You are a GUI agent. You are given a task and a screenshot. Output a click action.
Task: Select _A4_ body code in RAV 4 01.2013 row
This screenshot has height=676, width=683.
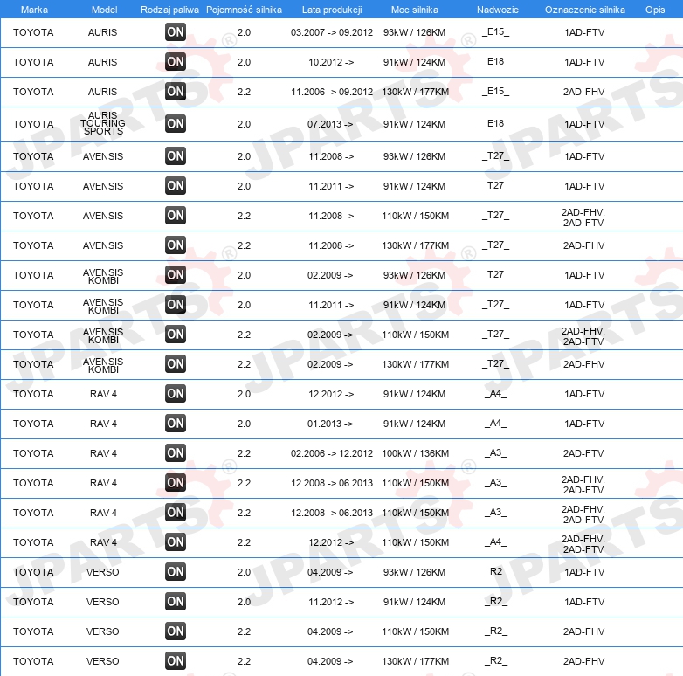click(x=496, y=424)
